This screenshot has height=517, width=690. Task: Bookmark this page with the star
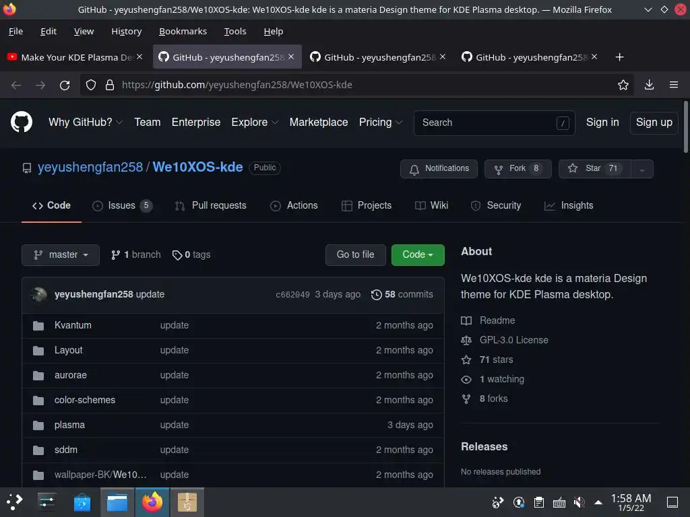(x=623, y=85)
